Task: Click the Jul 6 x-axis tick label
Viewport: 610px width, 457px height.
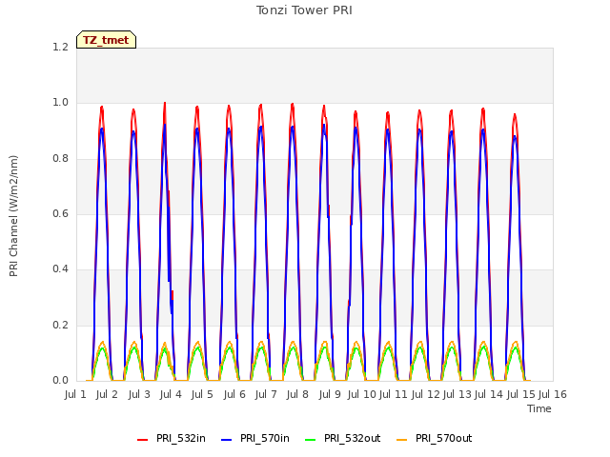Action: [234, 394]
